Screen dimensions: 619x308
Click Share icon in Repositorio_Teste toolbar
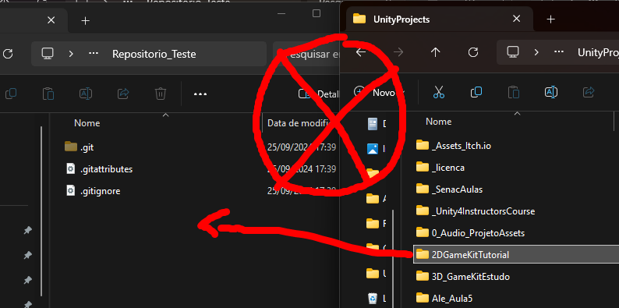(x=123, y=94)
